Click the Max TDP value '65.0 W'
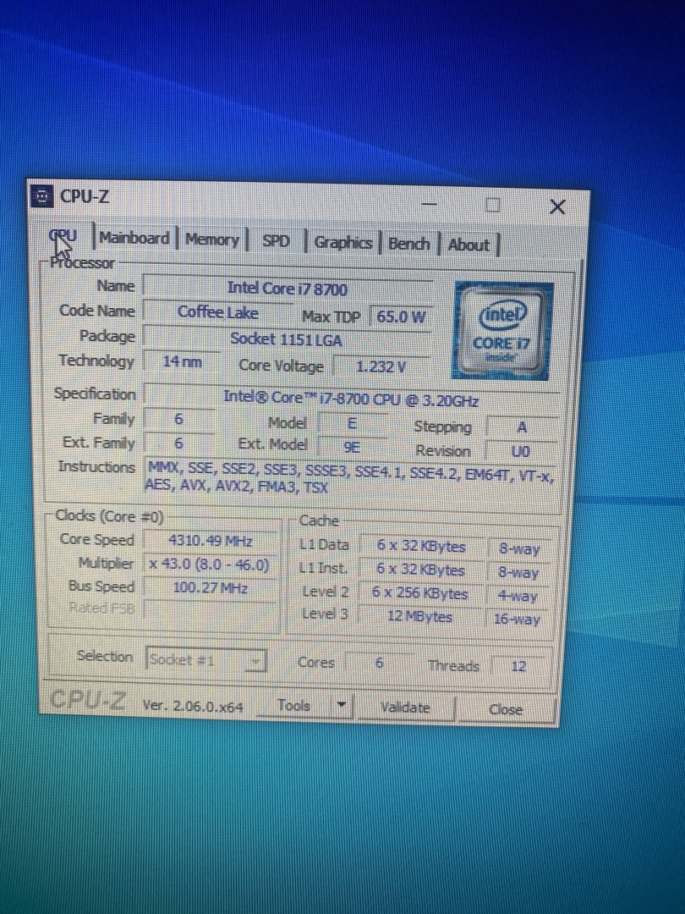Screen dimensions: 685x914 [x=401, y=317]
